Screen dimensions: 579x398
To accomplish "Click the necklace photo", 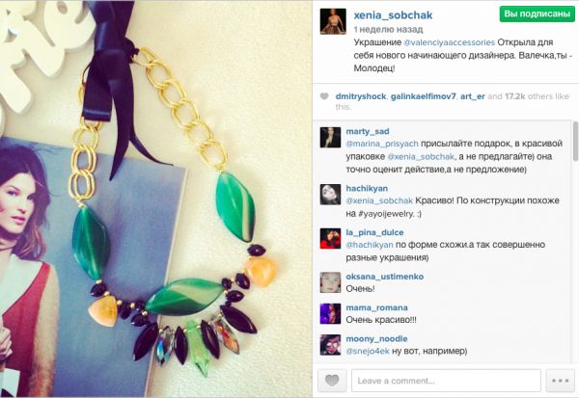I will point(155,199).
